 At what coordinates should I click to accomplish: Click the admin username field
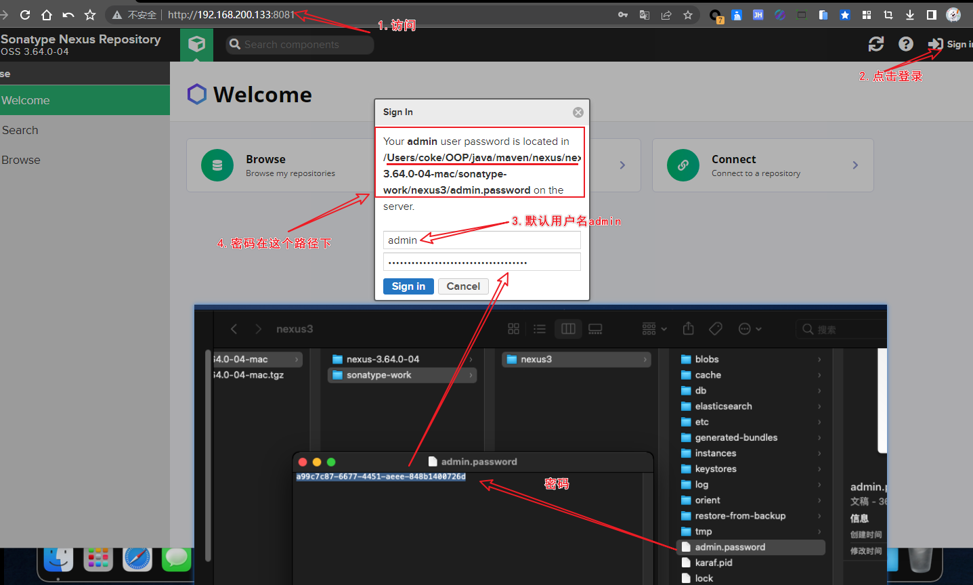tap(481, 240)
